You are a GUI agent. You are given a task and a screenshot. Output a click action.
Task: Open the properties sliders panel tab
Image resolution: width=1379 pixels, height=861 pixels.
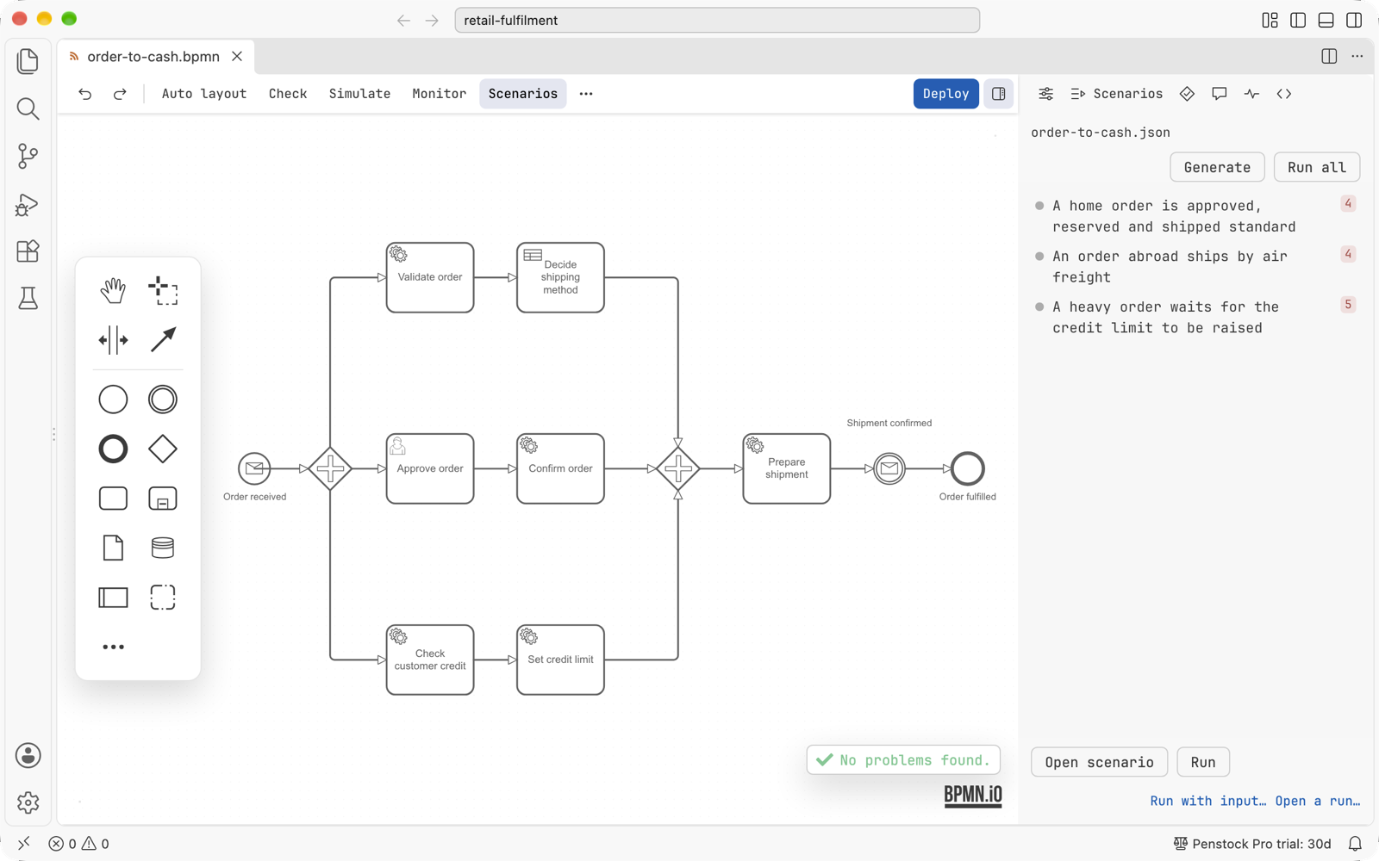[1045, 94]
